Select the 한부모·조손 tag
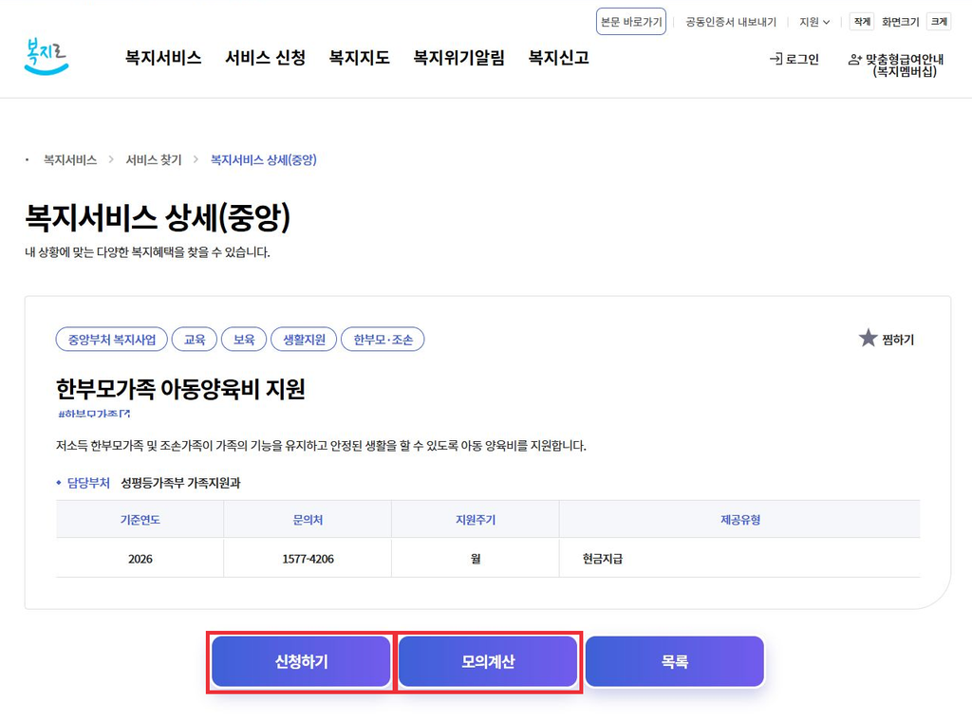Viewport: 972px width, 720px height. [x=383, y=339]
